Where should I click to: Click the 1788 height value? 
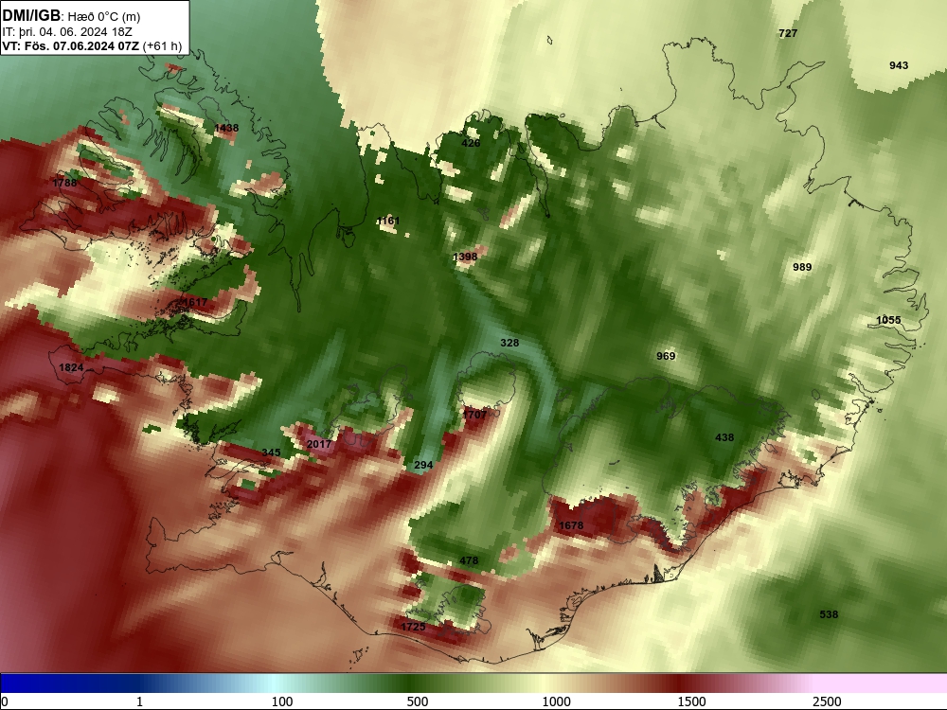tap(64, 183)
